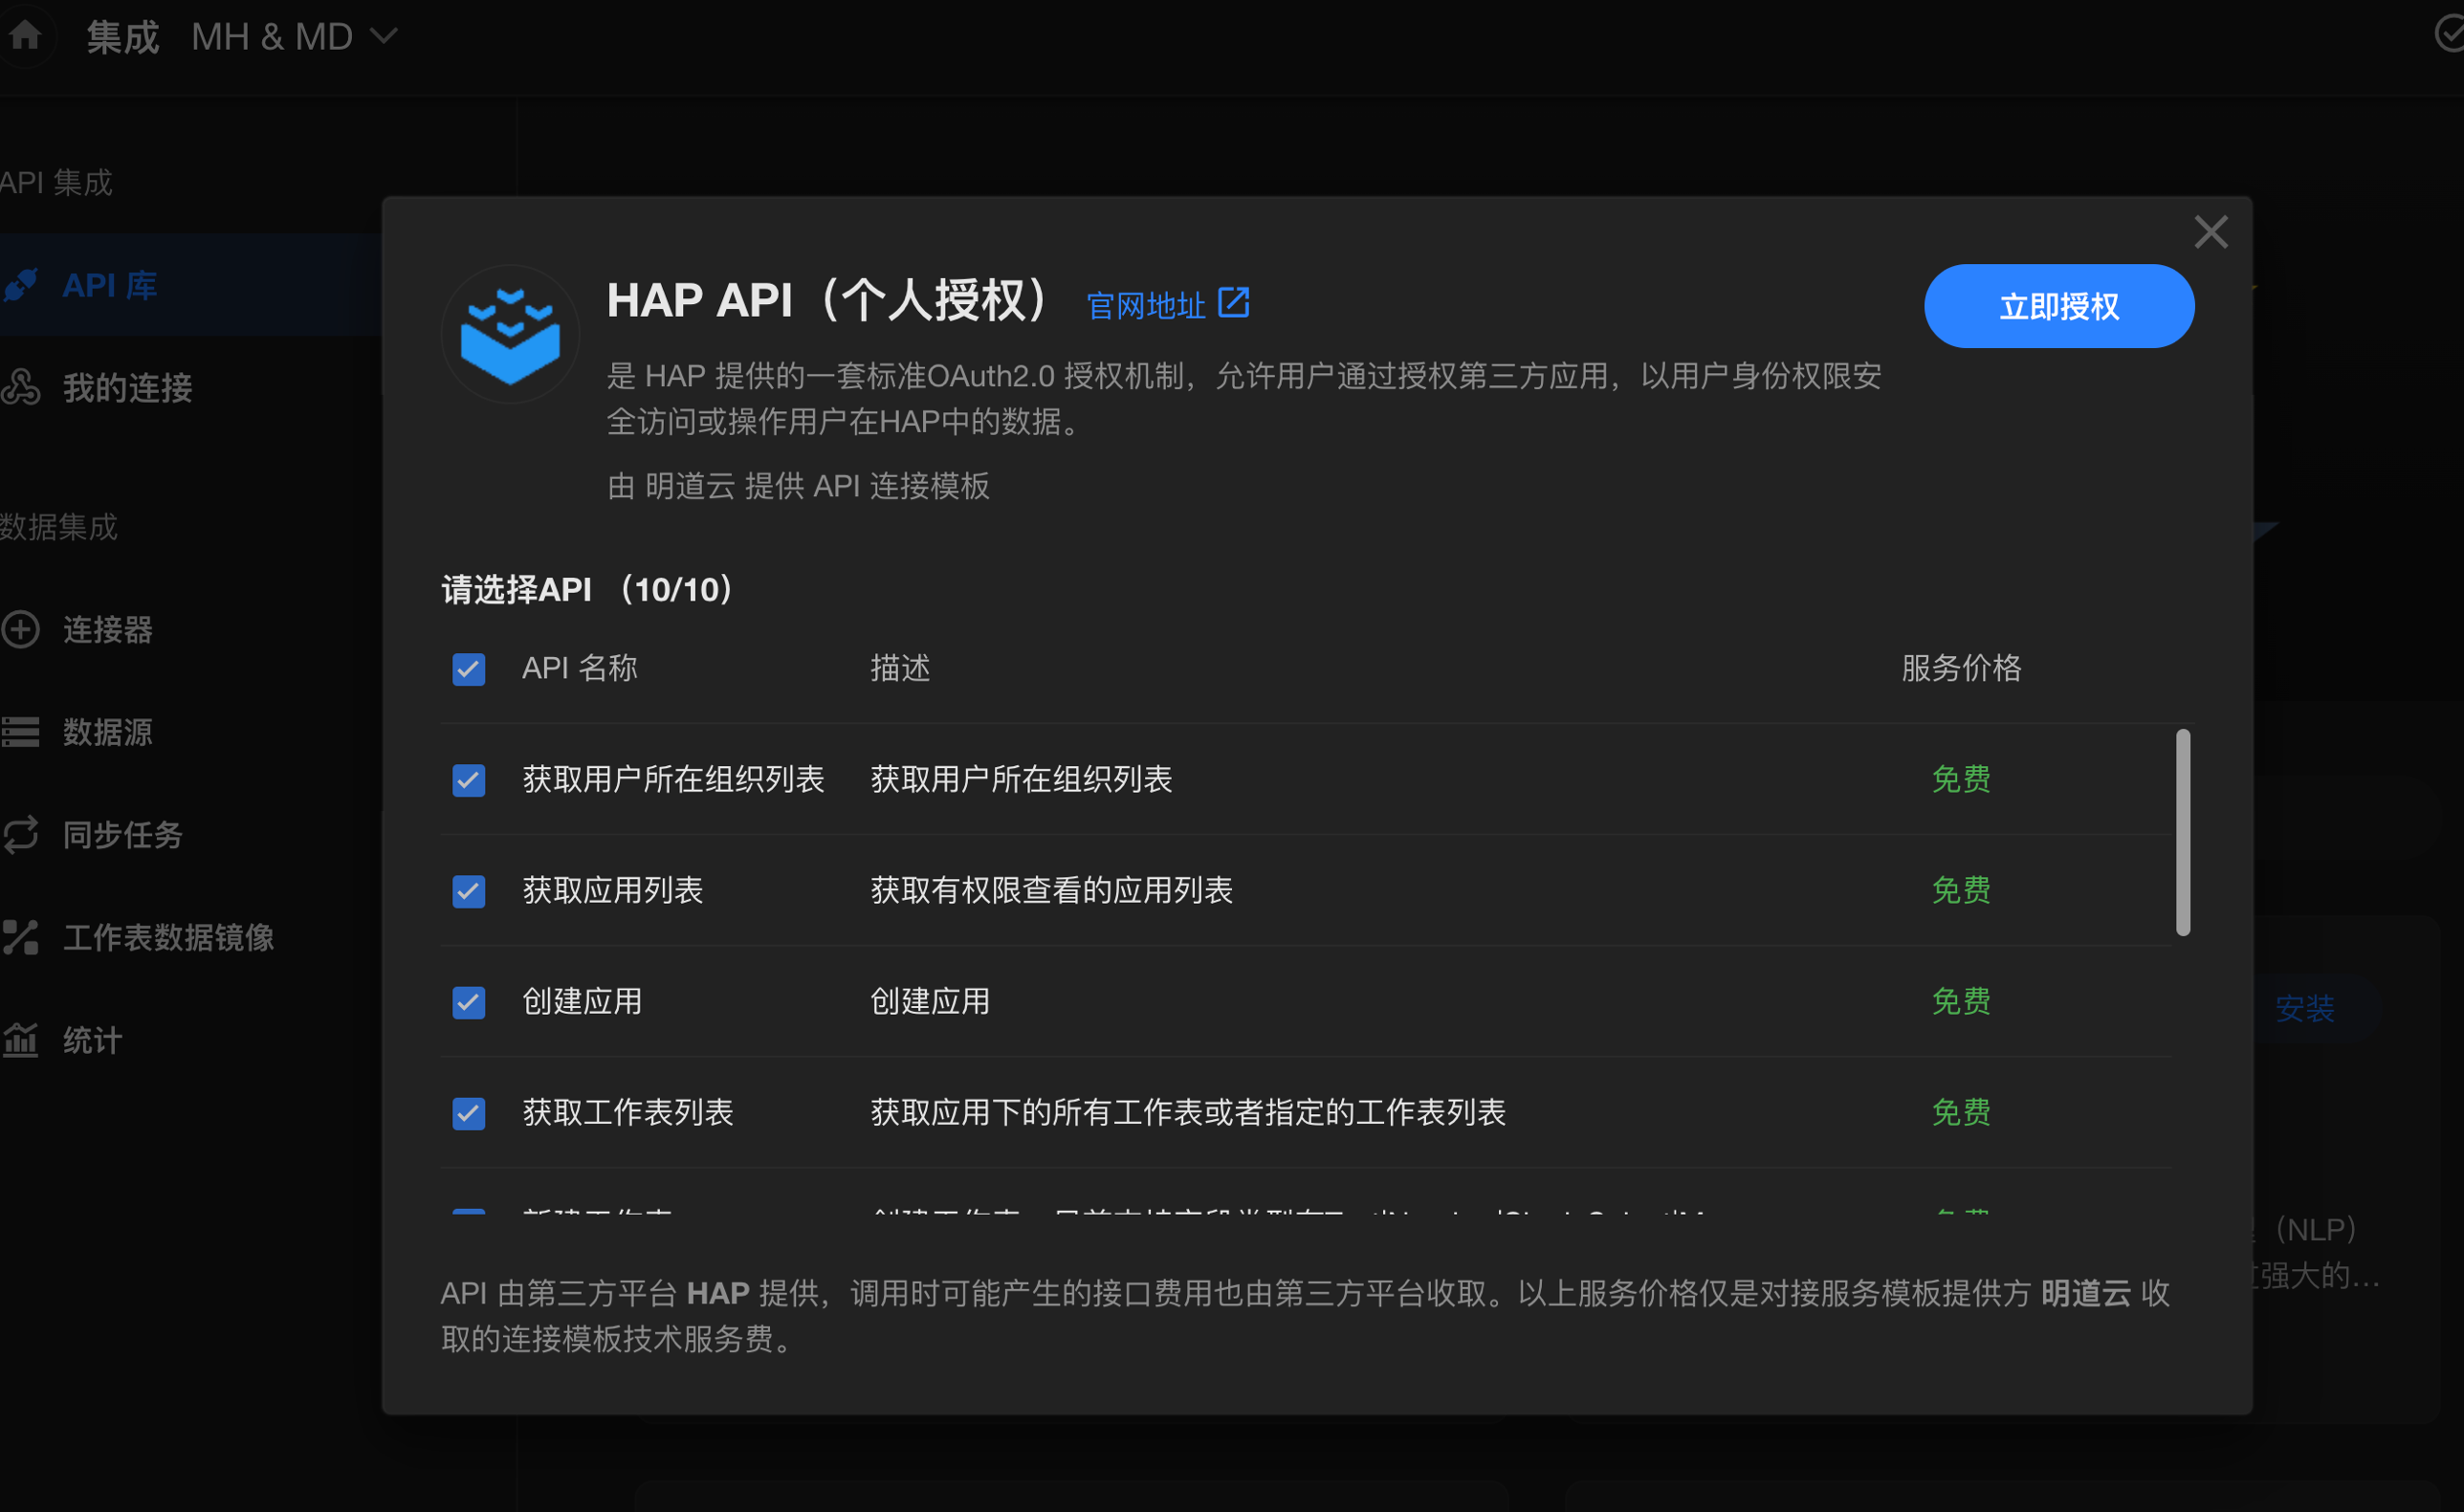The height and width of the screenshot is (1512, 2464).
Task: Close the HAP API dialog
Action: (x=2210, y=232)
